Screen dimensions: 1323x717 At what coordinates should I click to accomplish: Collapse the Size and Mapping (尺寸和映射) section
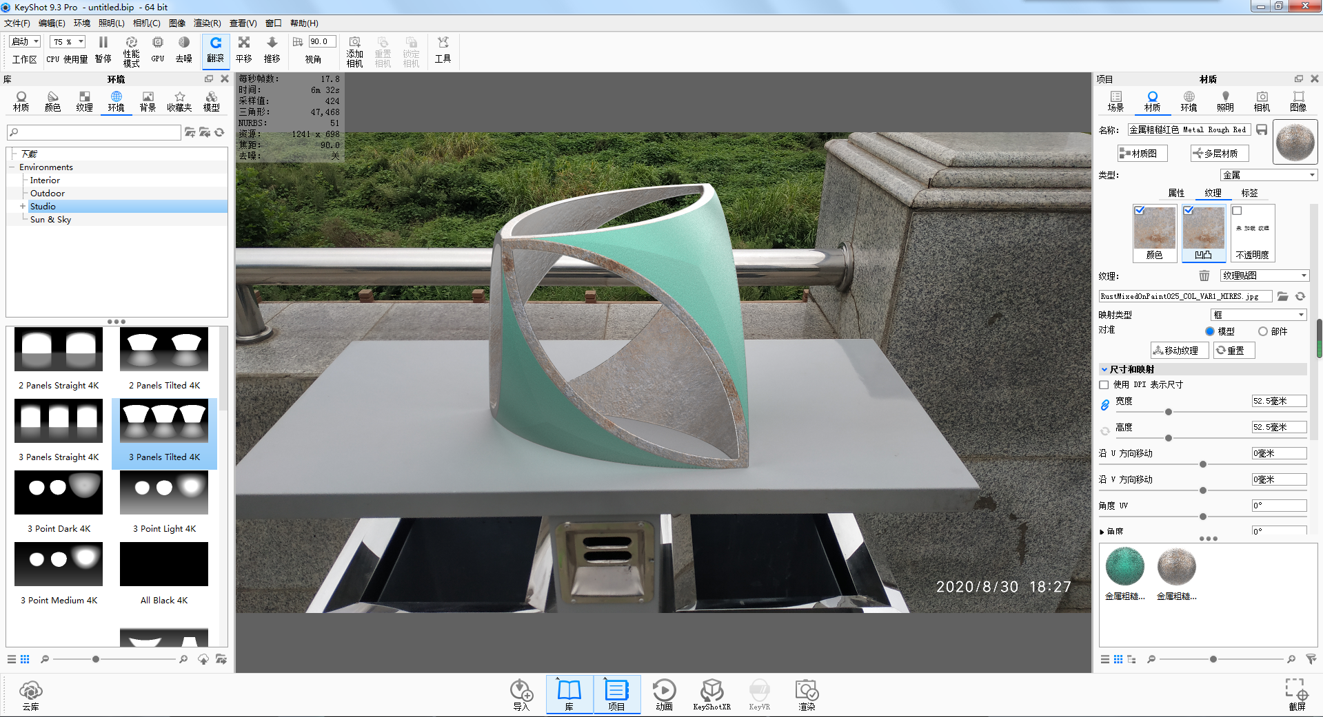[1104, 370]
